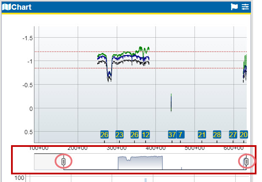Click the 400+00 axis label

(155, 148)
